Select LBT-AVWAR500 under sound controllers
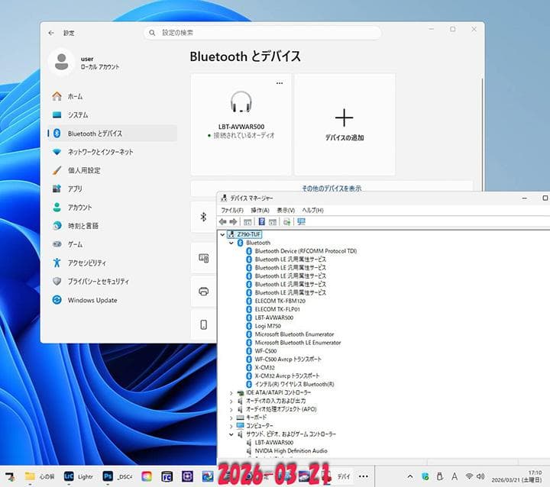550x487 pixels. pos(274,443)
